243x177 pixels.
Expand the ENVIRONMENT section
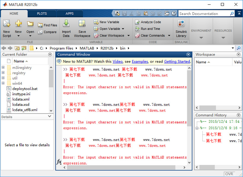click(201, 37)
